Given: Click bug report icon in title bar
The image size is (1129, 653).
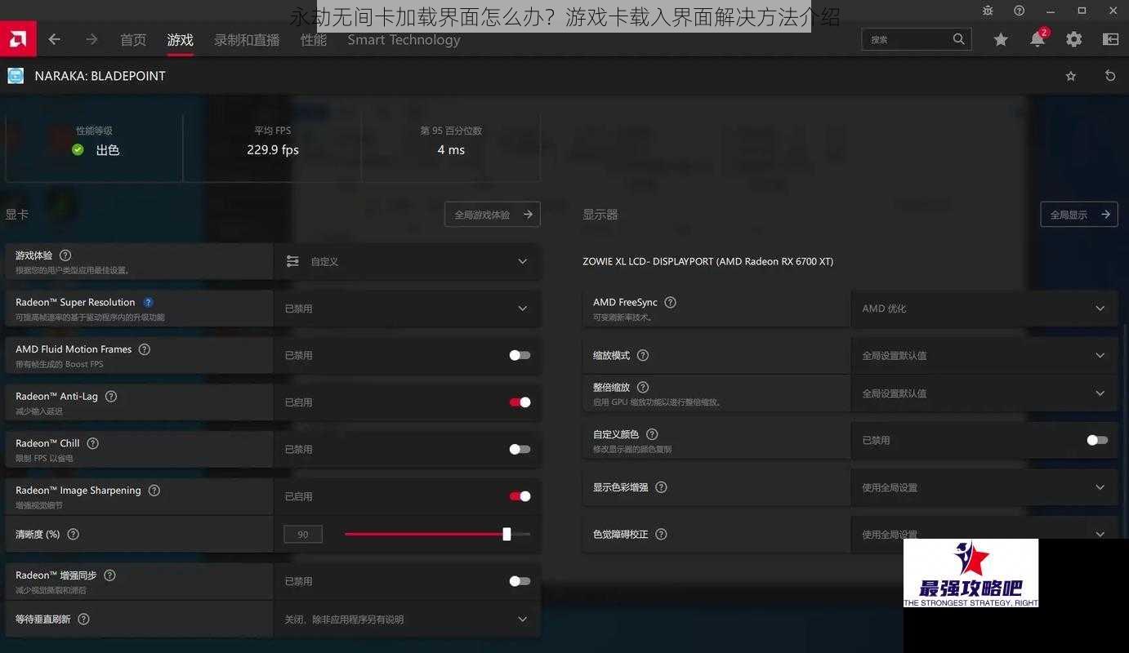Looking at the screenshot, I should (x=988, y=11).
